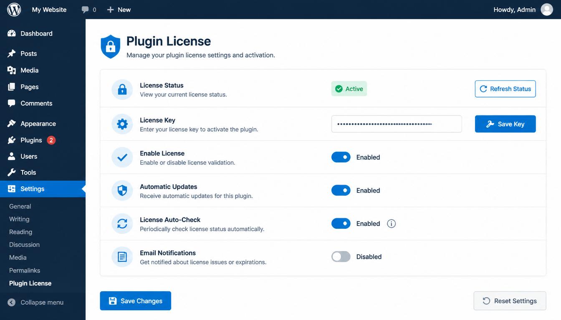Image resolution: width=561 pixels, height=320 pixels.
Task: Click the Pages icon in sidebar
Action: (12, 87)
